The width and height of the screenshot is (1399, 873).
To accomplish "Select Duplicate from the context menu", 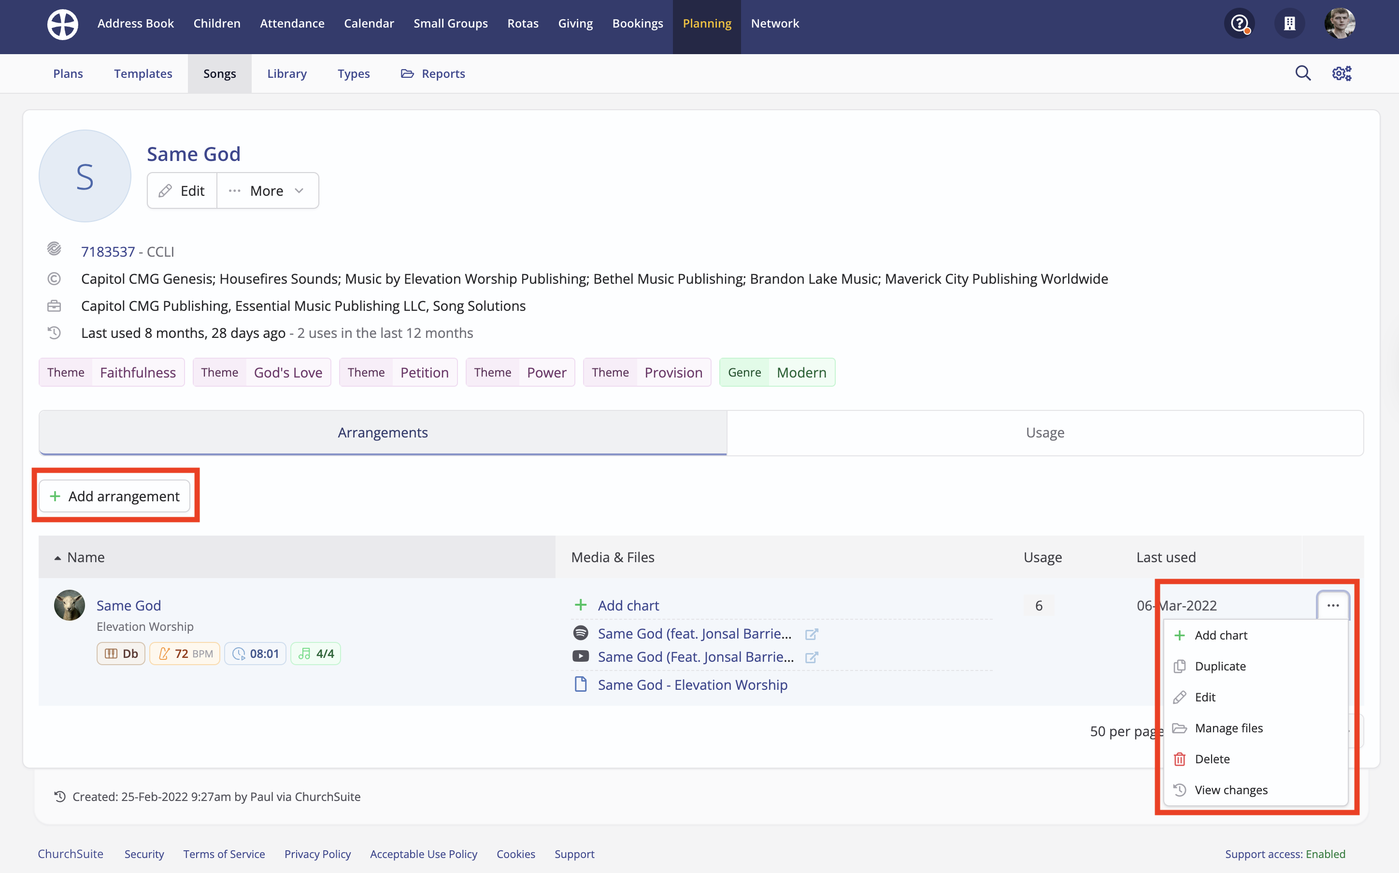I will (1220, 666).
